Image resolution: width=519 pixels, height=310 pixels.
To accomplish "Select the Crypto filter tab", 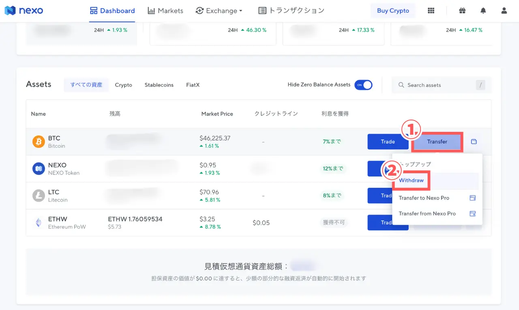I will coord(124,85).
